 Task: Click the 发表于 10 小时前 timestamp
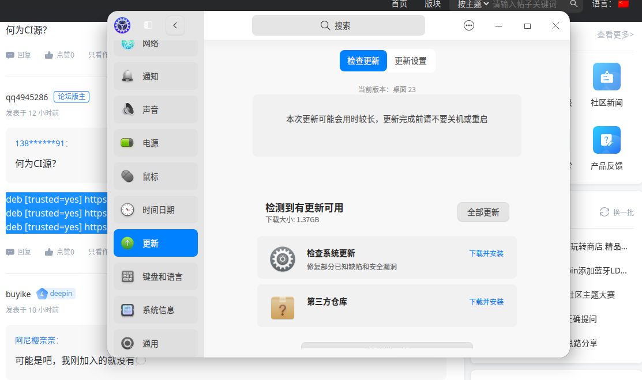click(32, 310)
